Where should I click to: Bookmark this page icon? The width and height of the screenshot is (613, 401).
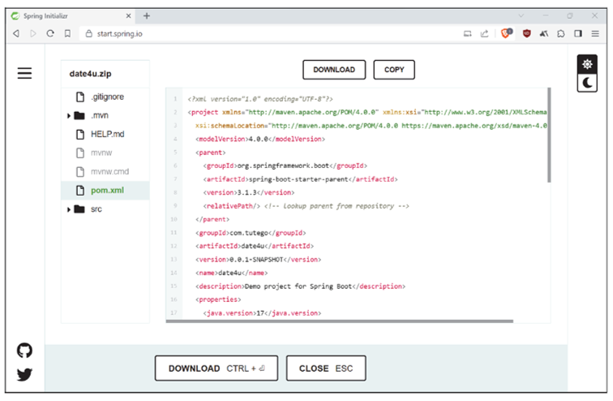point(67,33)
